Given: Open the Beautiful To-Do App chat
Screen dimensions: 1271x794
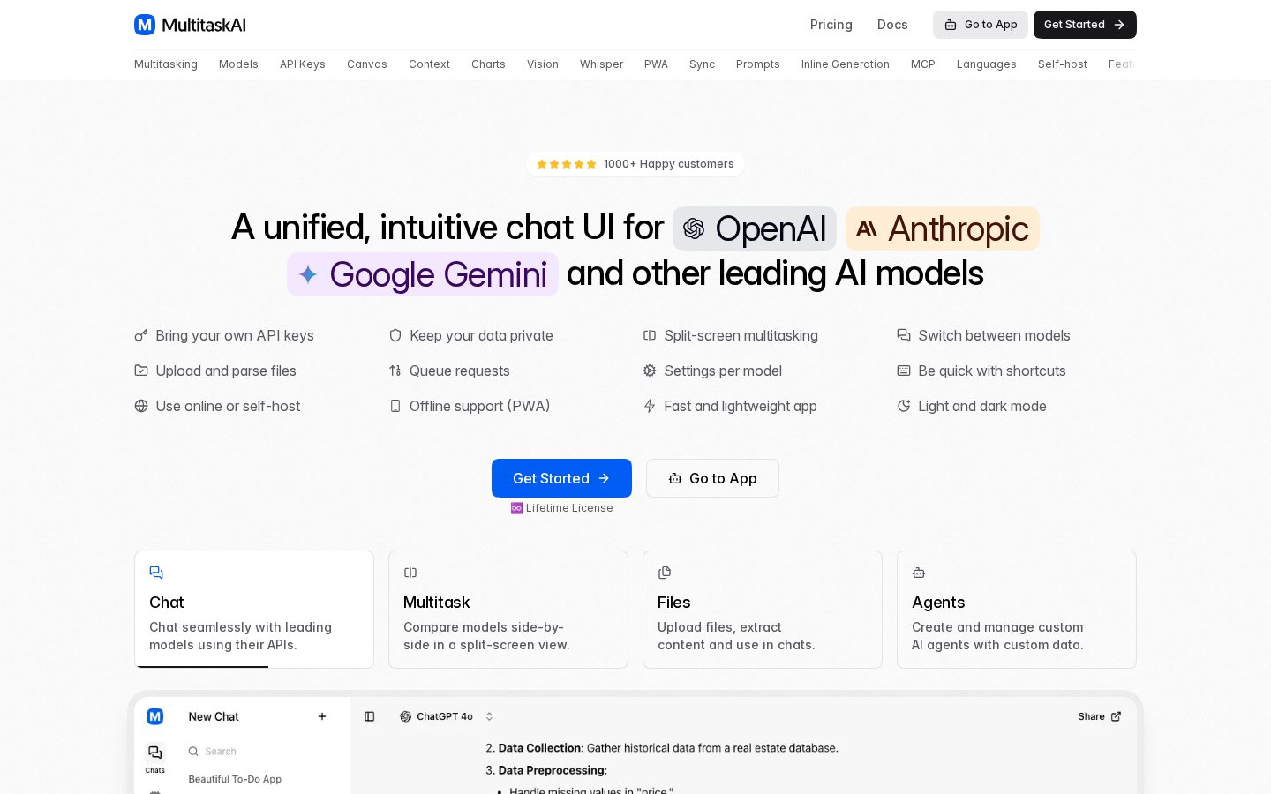Looking at the screenshot, I should coord(235,779).
